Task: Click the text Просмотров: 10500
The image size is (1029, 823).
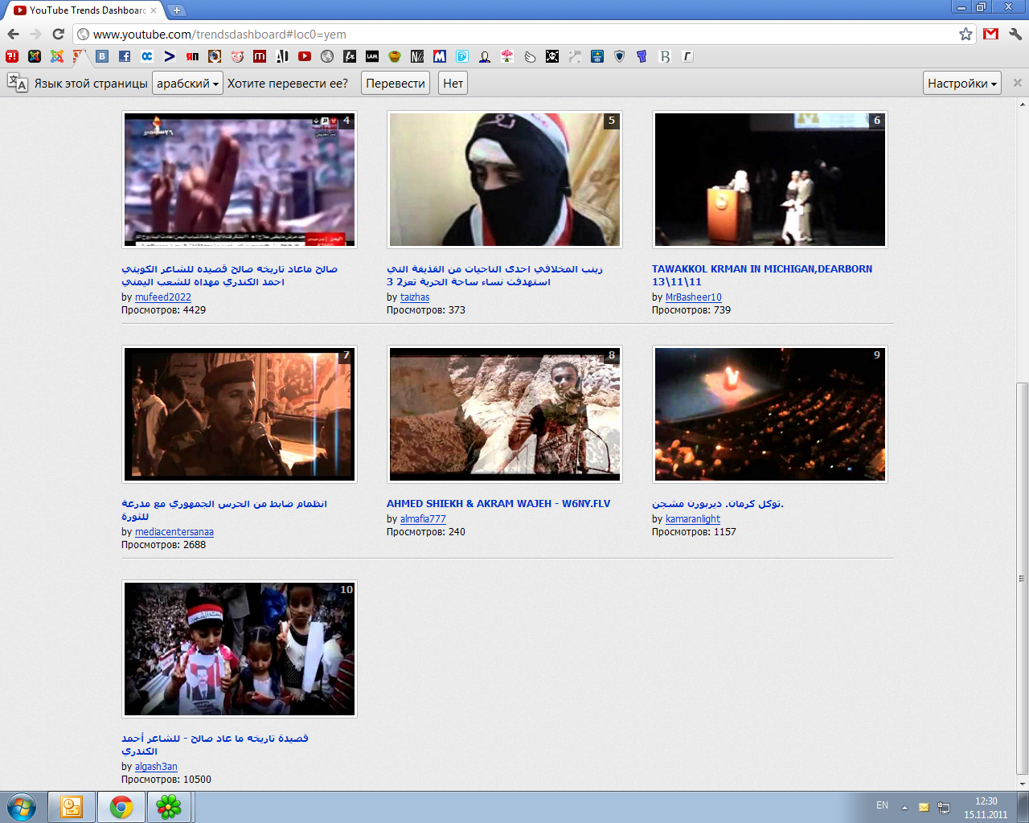Action: tap(166, 780)
